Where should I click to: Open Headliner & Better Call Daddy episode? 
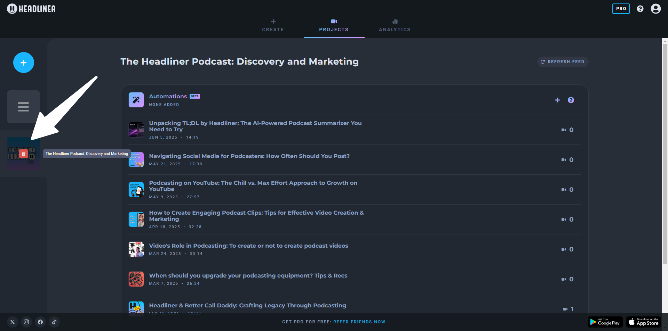[x=247, y=305]
